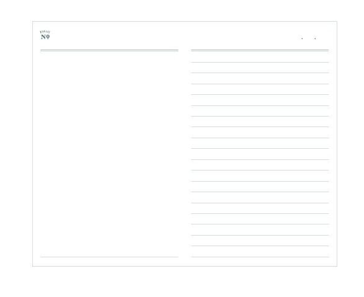Click the gap between the two pages
This screenshot has width=364, height=297.
185,153
